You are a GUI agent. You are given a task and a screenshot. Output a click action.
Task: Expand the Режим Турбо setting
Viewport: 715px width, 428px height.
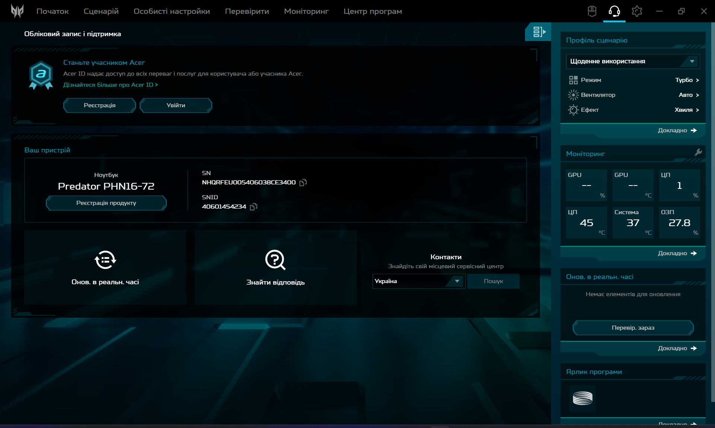point(687,80)
